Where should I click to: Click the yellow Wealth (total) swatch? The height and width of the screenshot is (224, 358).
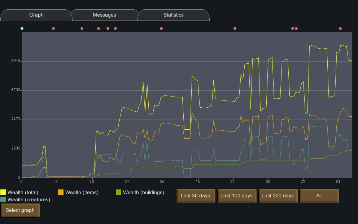click(x=3, y=192)
